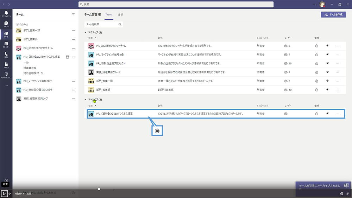Toggle eye icon for 業務_経理業務グループ row

tap(327, 72)
